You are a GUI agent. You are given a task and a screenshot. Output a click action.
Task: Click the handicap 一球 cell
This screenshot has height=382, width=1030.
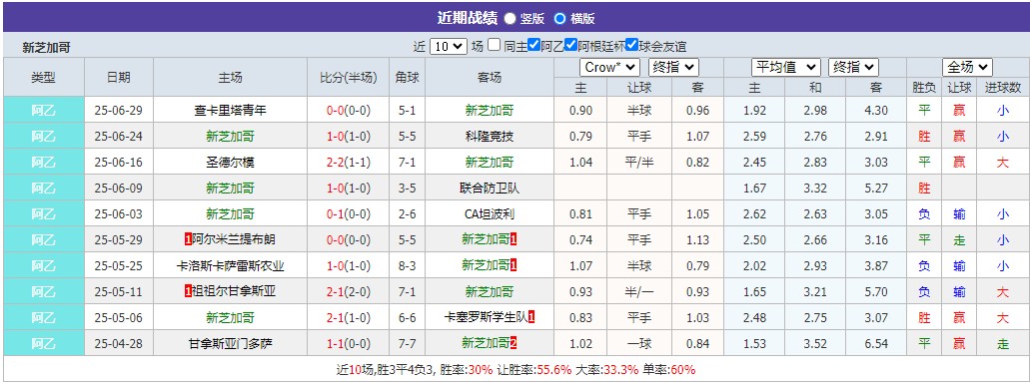(x=639, y=344)
